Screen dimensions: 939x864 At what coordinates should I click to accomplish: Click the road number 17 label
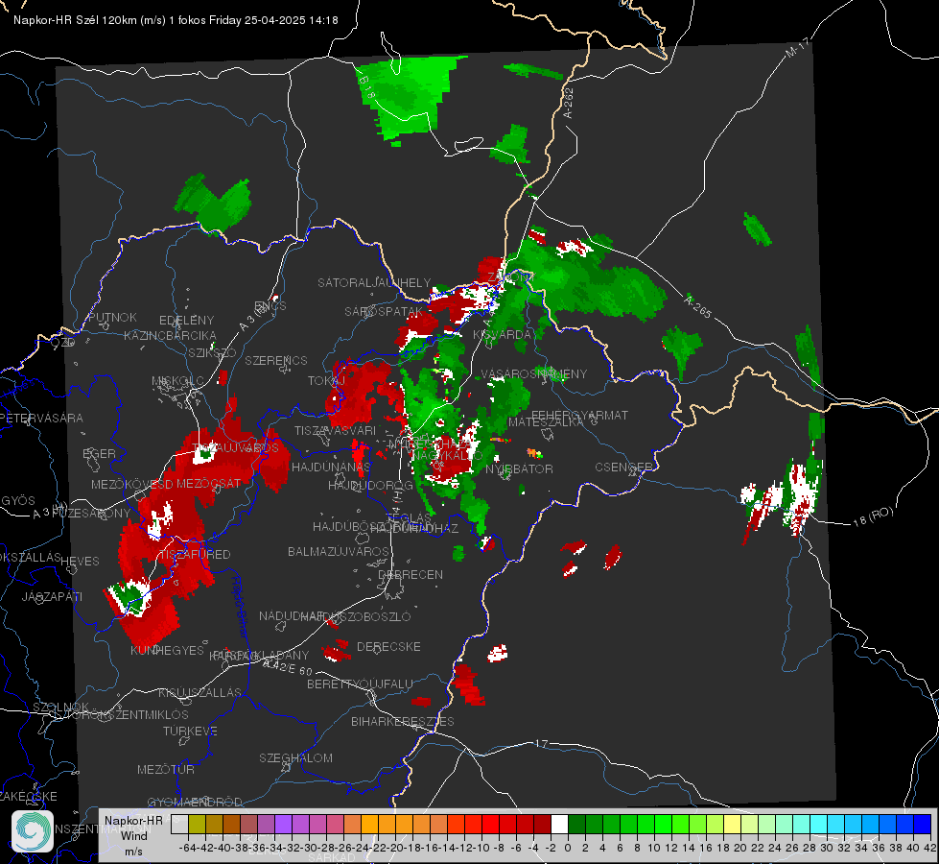(541, 743)
